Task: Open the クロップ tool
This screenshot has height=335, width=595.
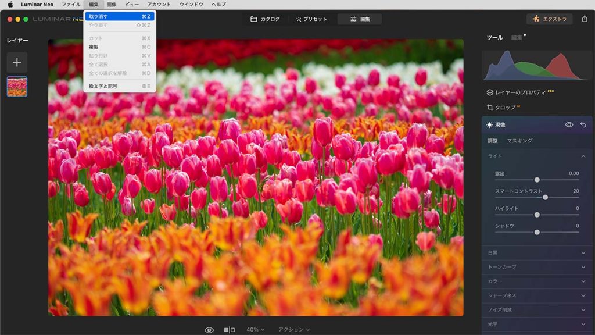Action: [x=503, y=108]
